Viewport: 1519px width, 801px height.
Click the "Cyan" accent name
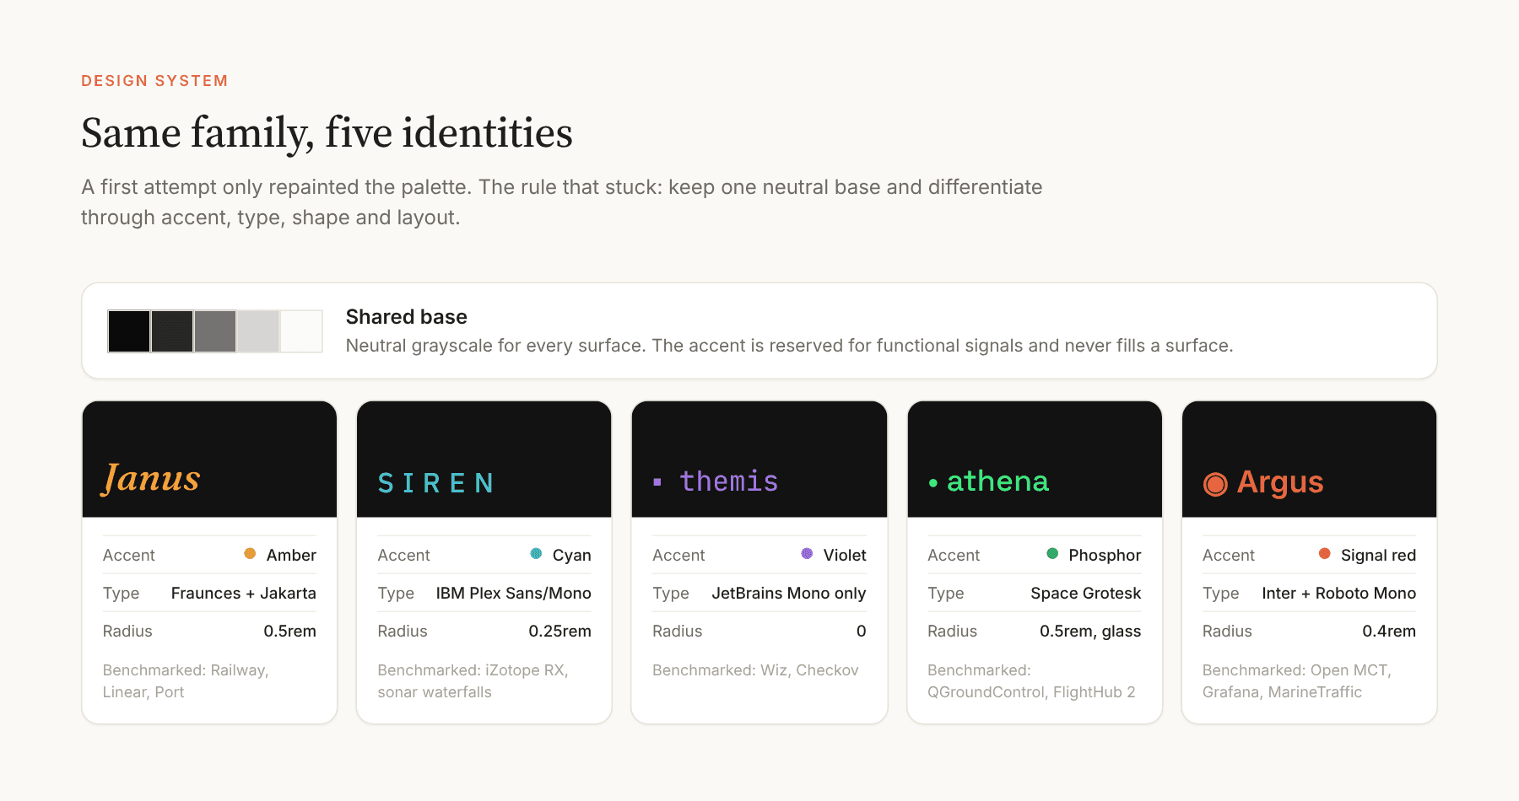click(572, 556)
